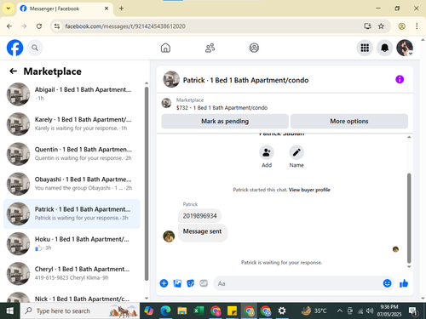The image size is (426, 319).
Task: Open the Abigail conversation
Action: [72, 94]
